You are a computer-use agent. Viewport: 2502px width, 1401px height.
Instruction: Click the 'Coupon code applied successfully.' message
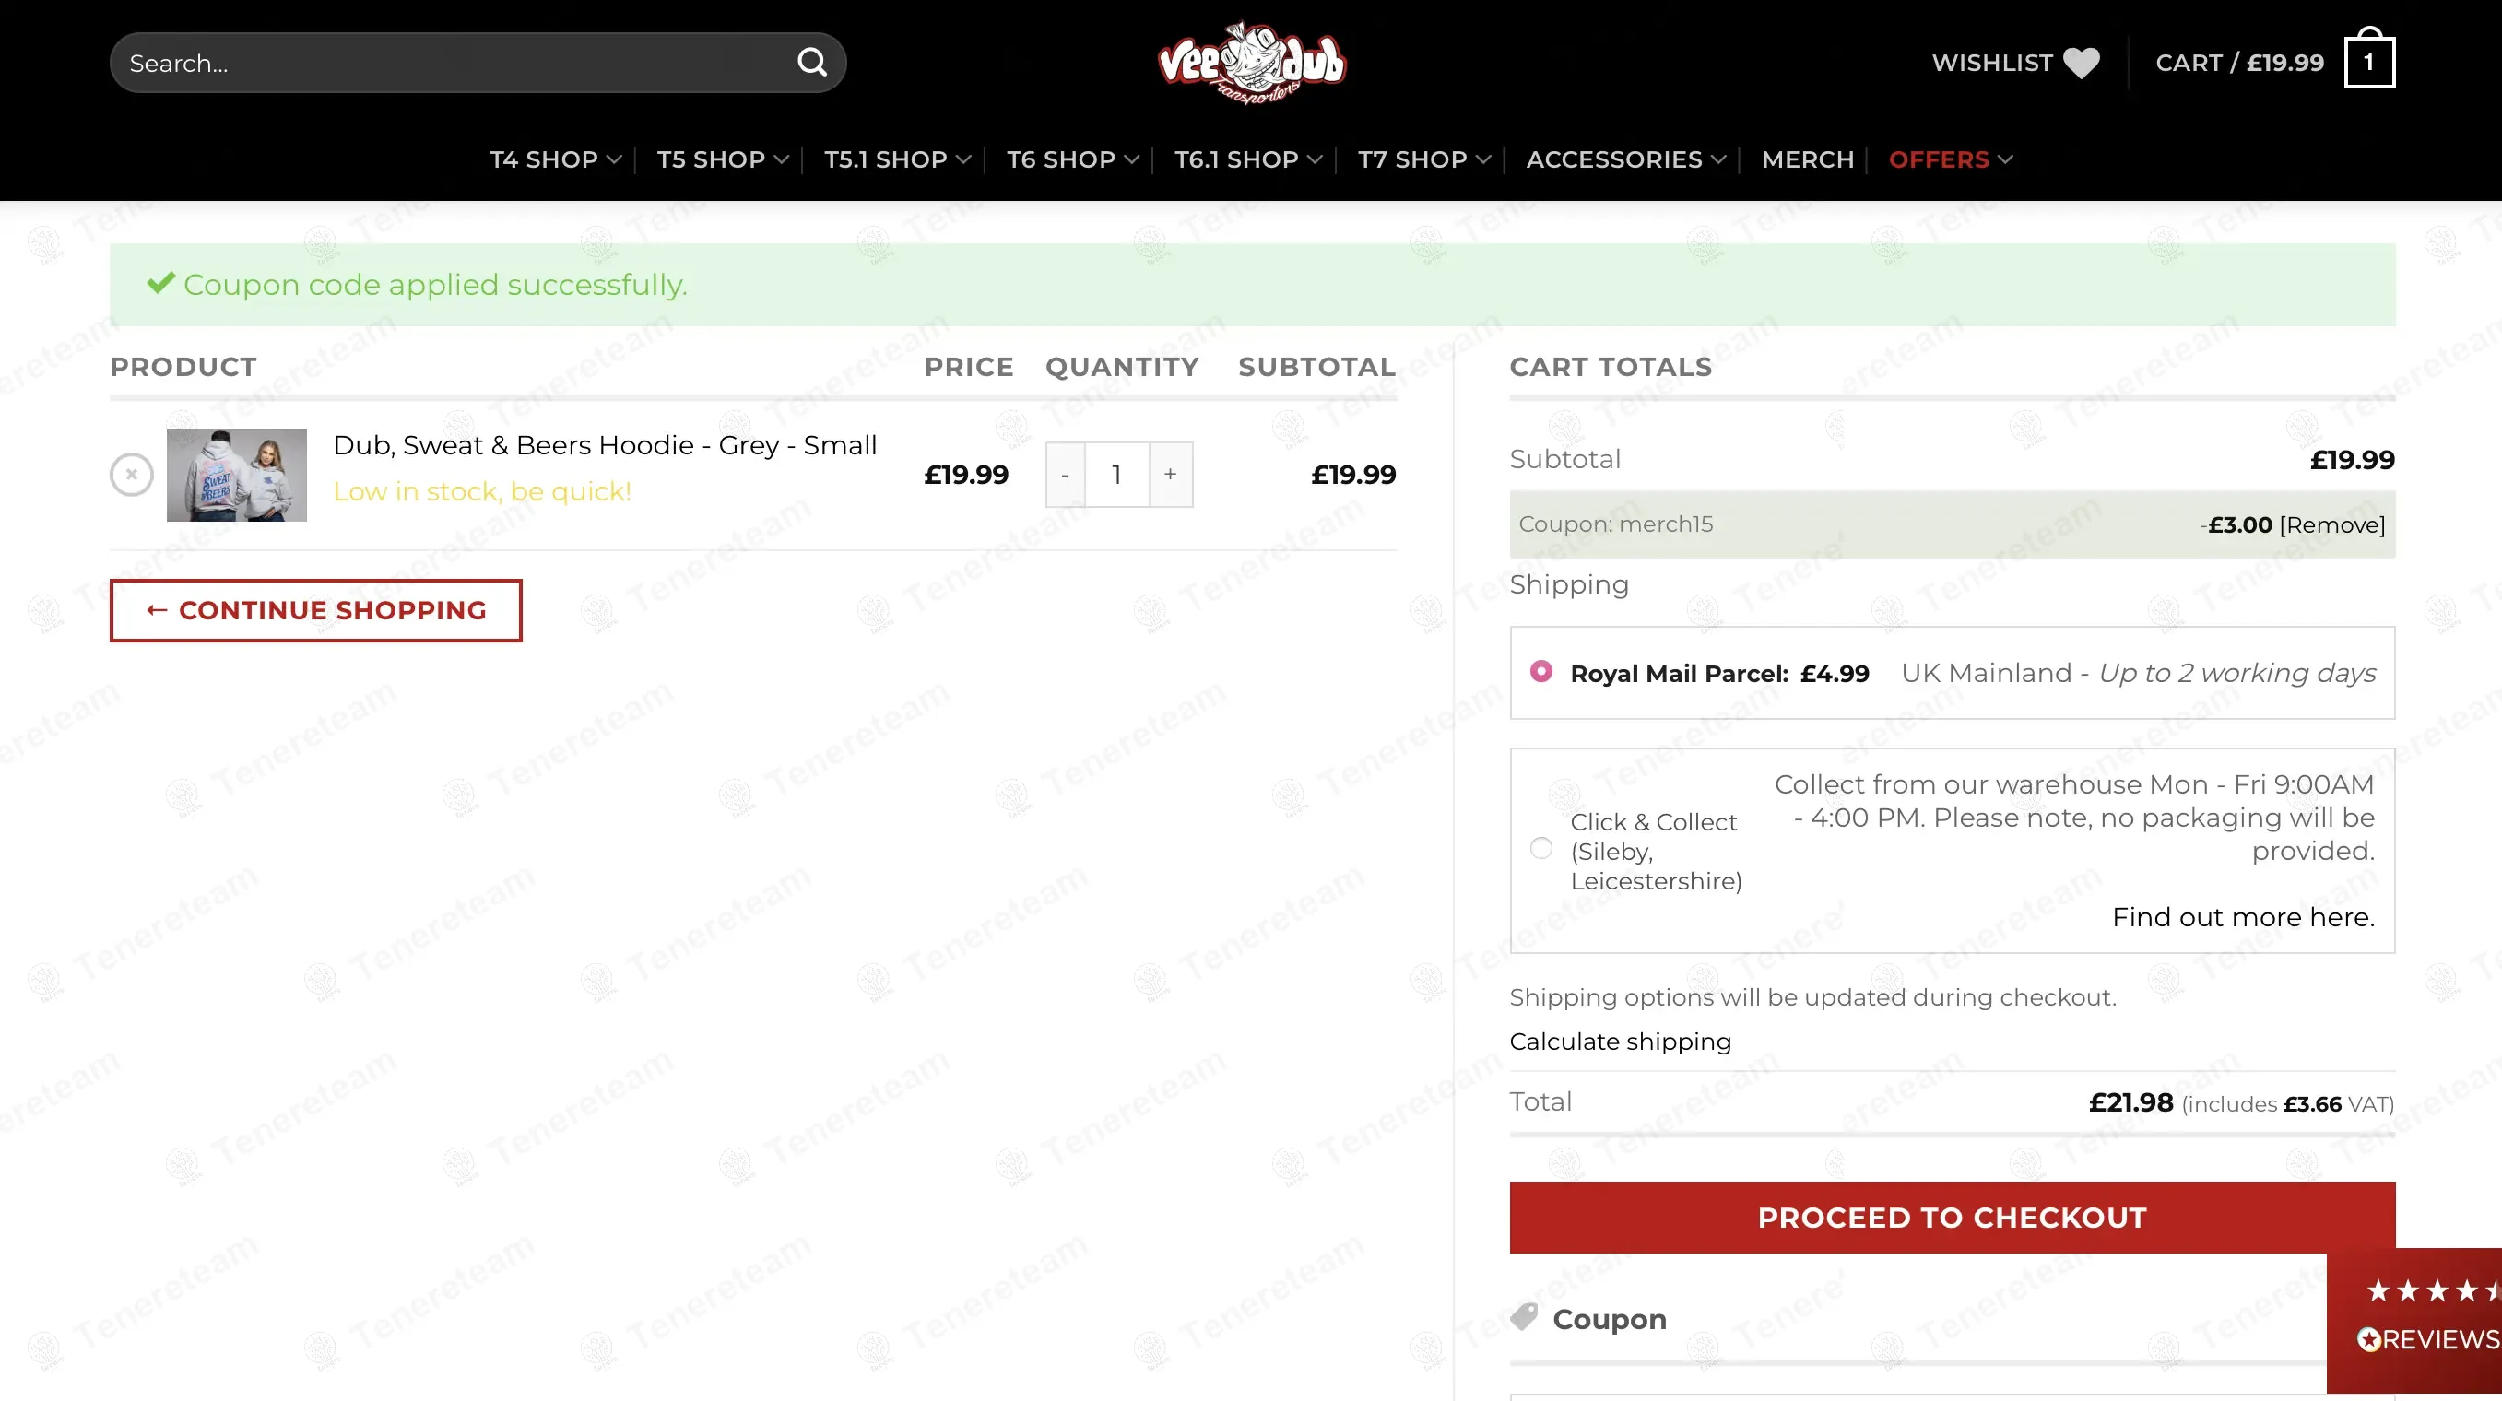click(x=435, y=285)
